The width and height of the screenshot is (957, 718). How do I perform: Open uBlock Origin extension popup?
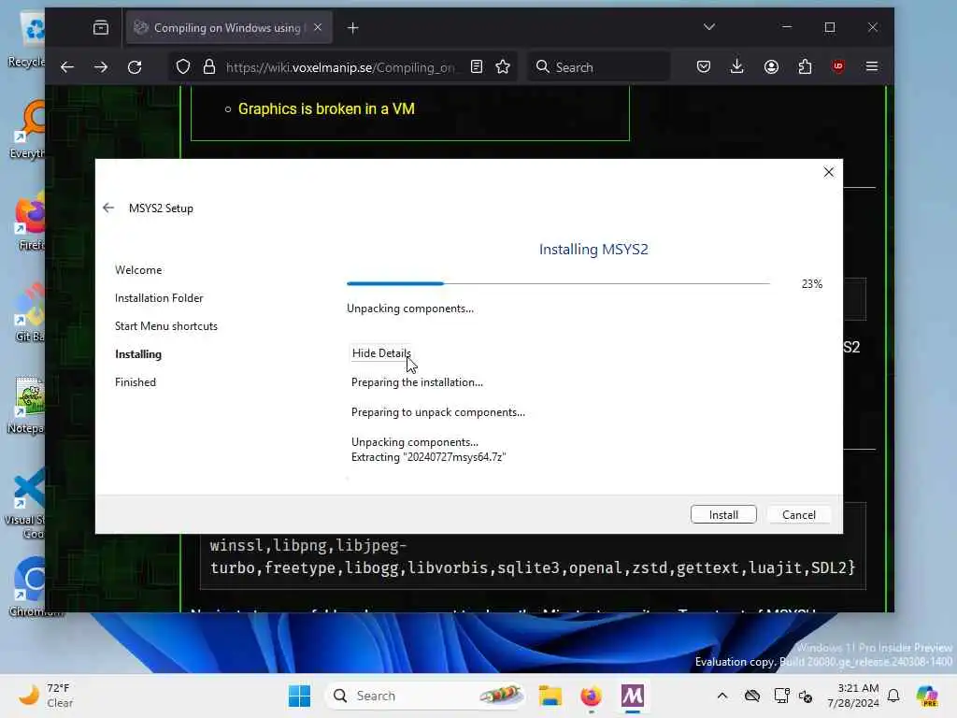(x=838, y=66)
